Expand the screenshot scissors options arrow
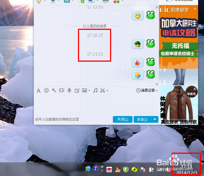 [x=107, y=90]
